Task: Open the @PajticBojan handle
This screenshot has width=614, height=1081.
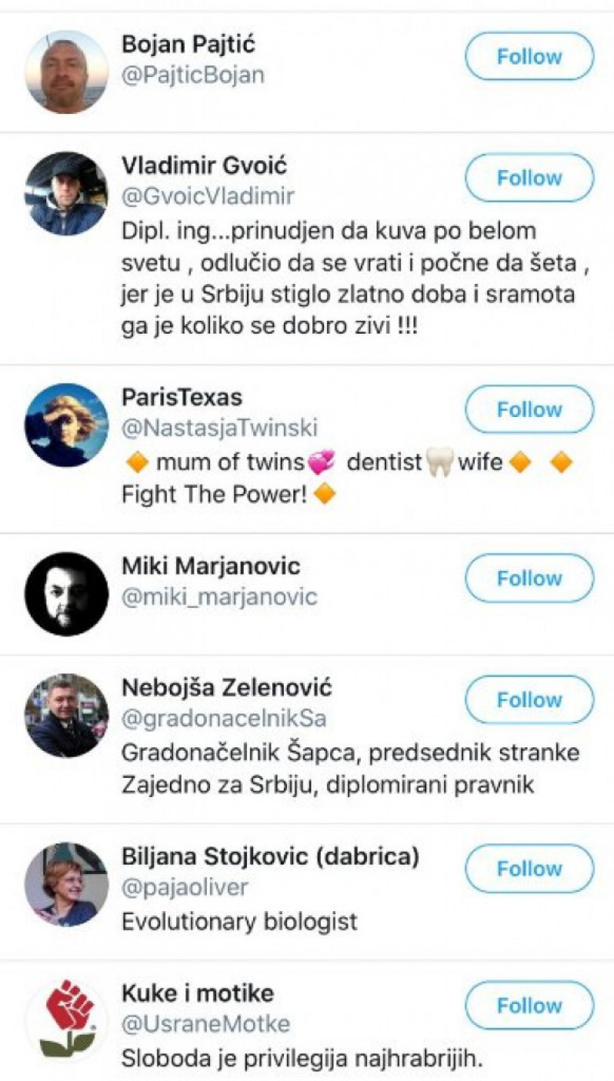Action: point(192,75)
